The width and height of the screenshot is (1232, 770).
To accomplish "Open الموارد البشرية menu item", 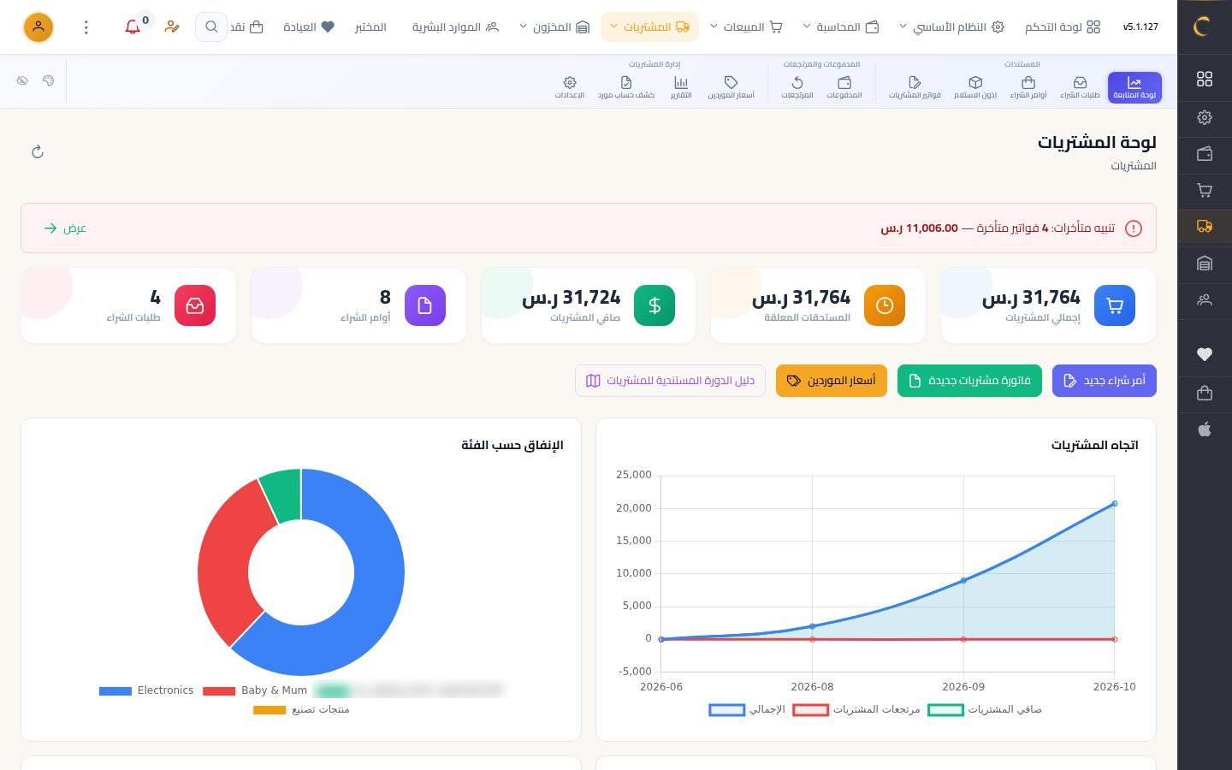I will pos(455,27).
